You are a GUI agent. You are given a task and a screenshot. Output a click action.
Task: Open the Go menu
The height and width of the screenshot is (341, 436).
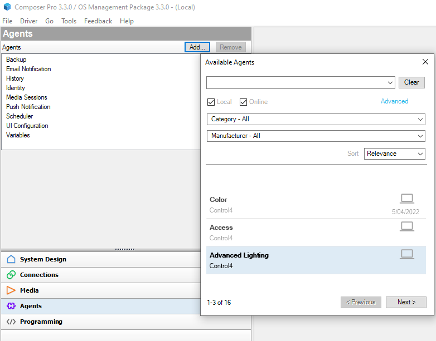tap(49, 21)
